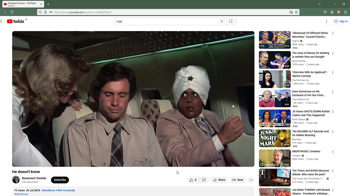This screenshot has width=350, height=196.
Task: Click the '79 views 20 Jul 2024' text
Action: point(27,190)
